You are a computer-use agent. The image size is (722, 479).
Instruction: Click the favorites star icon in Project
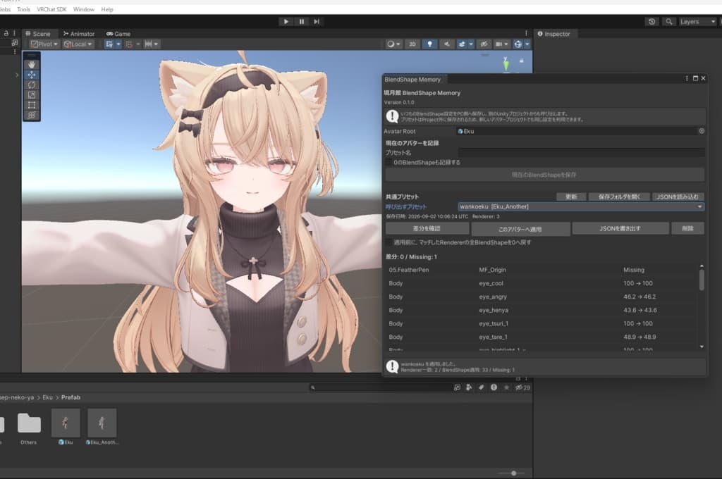coord(506,387)
